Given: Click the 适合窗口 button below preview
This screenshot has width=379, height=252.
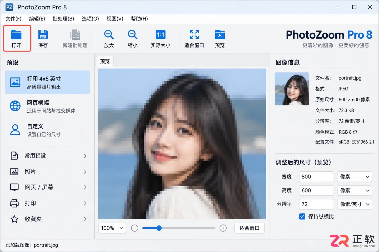Looking at the screenshot, I should 250,228.
